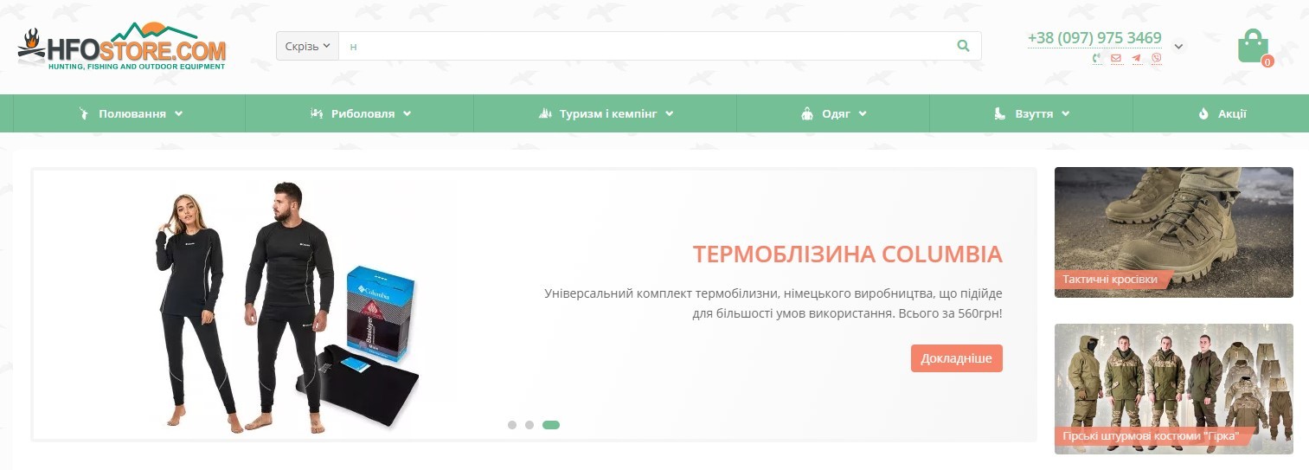Expand the Взуття menu chevron
This screenshot has height=470, width=1309.
pos(1066,113)
